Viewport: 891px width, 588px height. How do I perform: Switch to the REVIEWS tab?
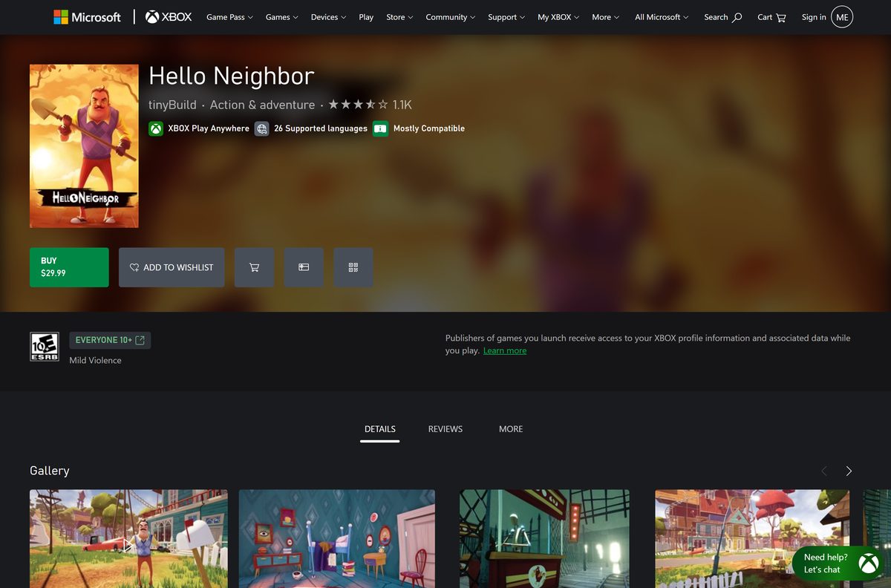click(446, 429)
